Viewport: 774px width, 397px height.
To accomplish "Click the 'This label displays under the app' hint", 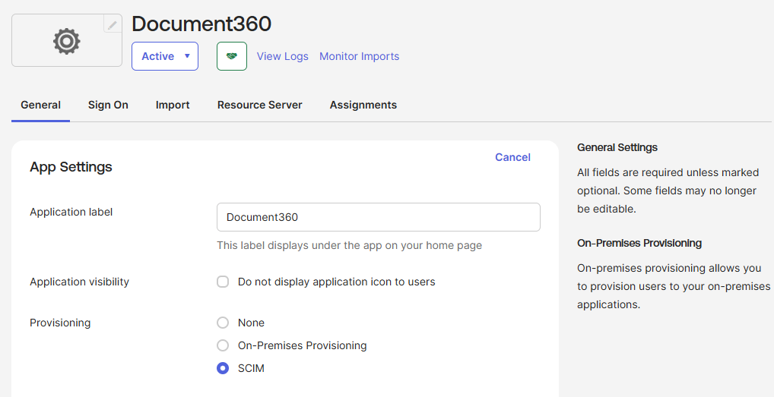I will (349, 245).
